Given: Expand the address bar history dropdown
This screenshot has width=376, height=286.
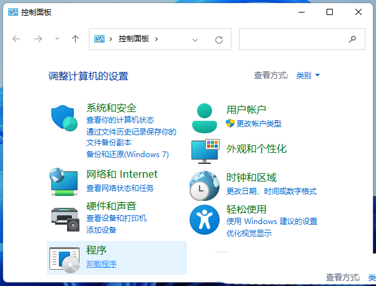Looking at the screenshot, I should click(195, 40).
